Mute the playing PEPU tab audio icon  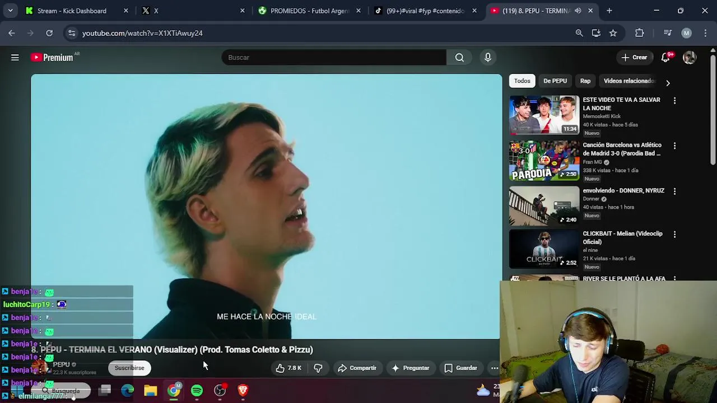[x=578, y=11]
